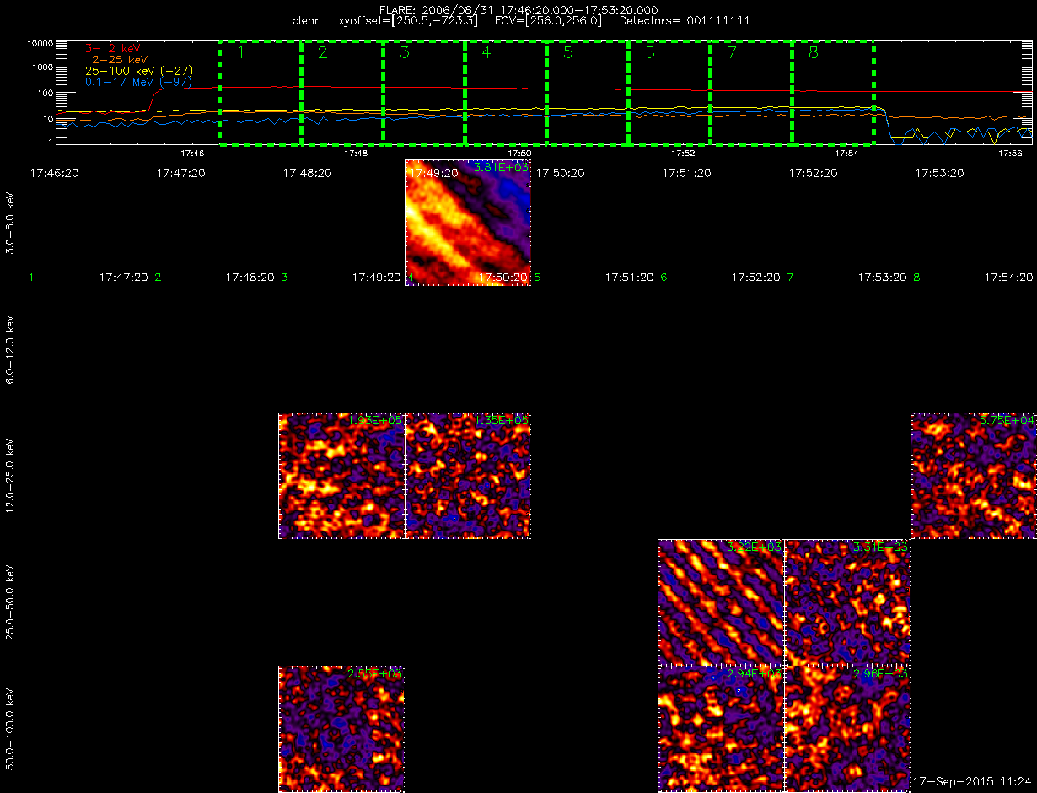This screenshot has width=1037, height=793.
Task: Open the 12-25 keV image labeled 1.93E+05
Action: [x=341, y=476]
